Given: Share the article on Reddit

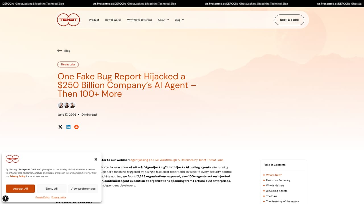Looking at the screenshot, I should click(76, 127).
